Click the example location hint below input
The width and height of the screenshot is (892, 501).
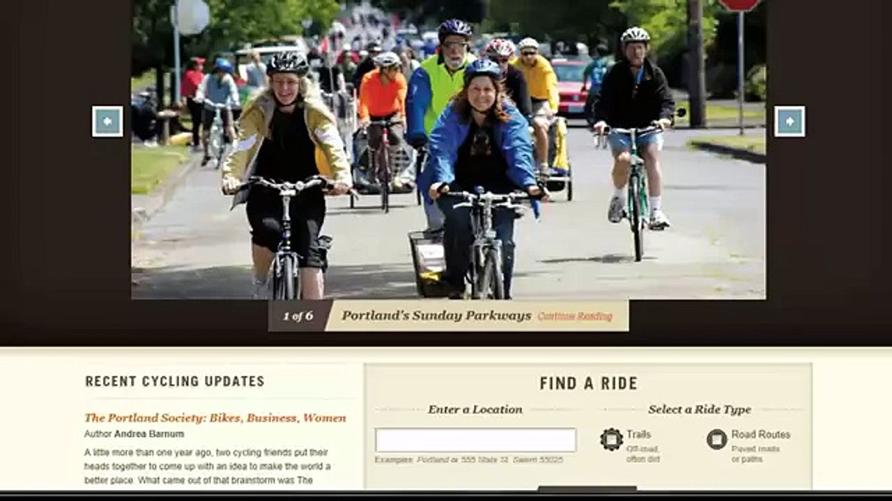(x=469, y=460)
